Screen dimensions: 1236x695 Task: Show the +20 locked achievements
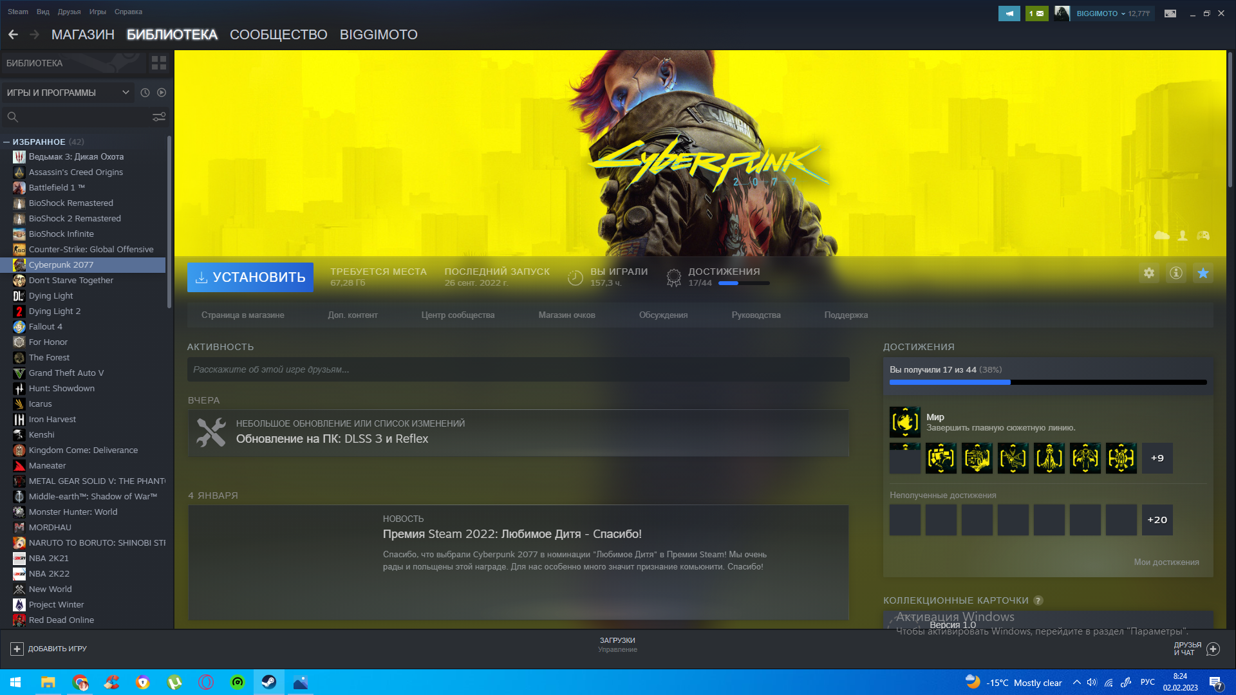[x=1157, y=520]
